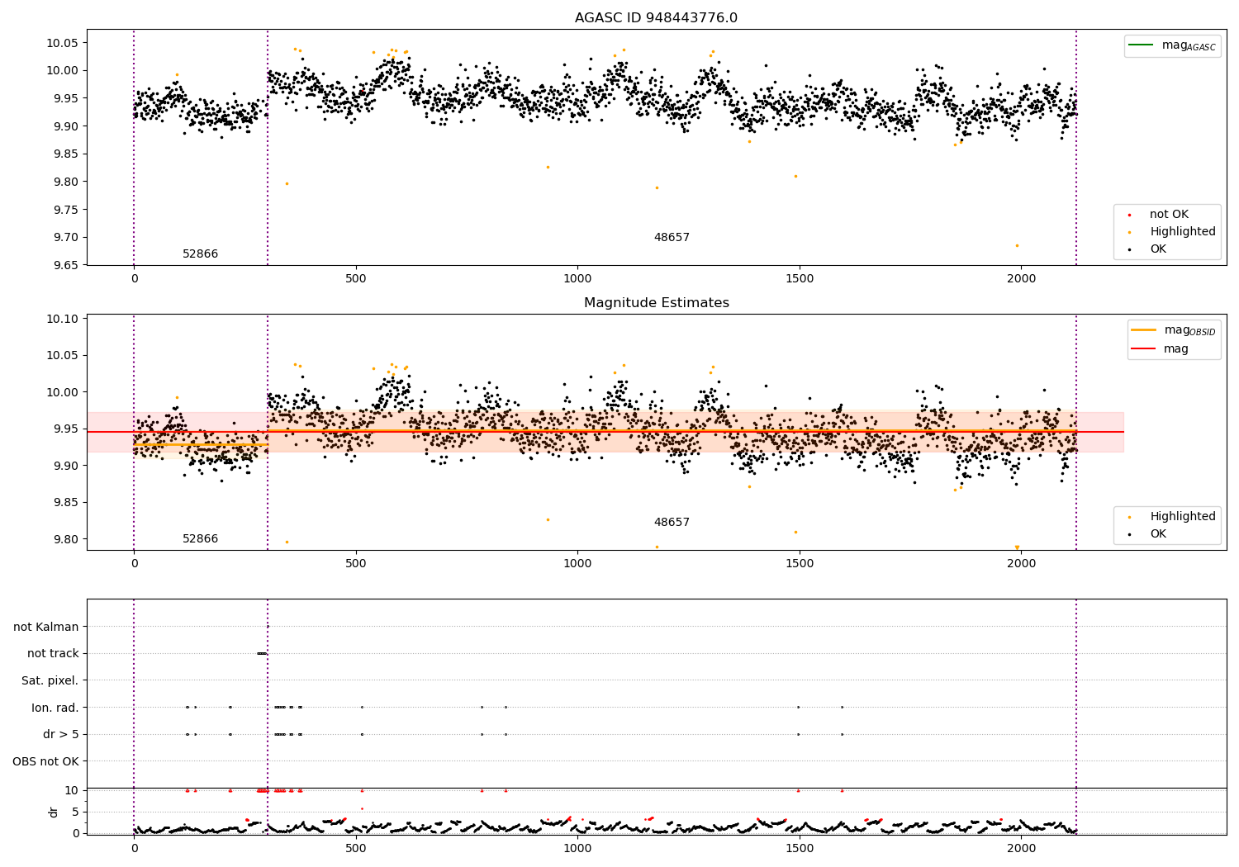The width and height of the screenshot is (1239, 867).
Task: Click the 52866 label in the middle plot
Action: coord(201,539)
